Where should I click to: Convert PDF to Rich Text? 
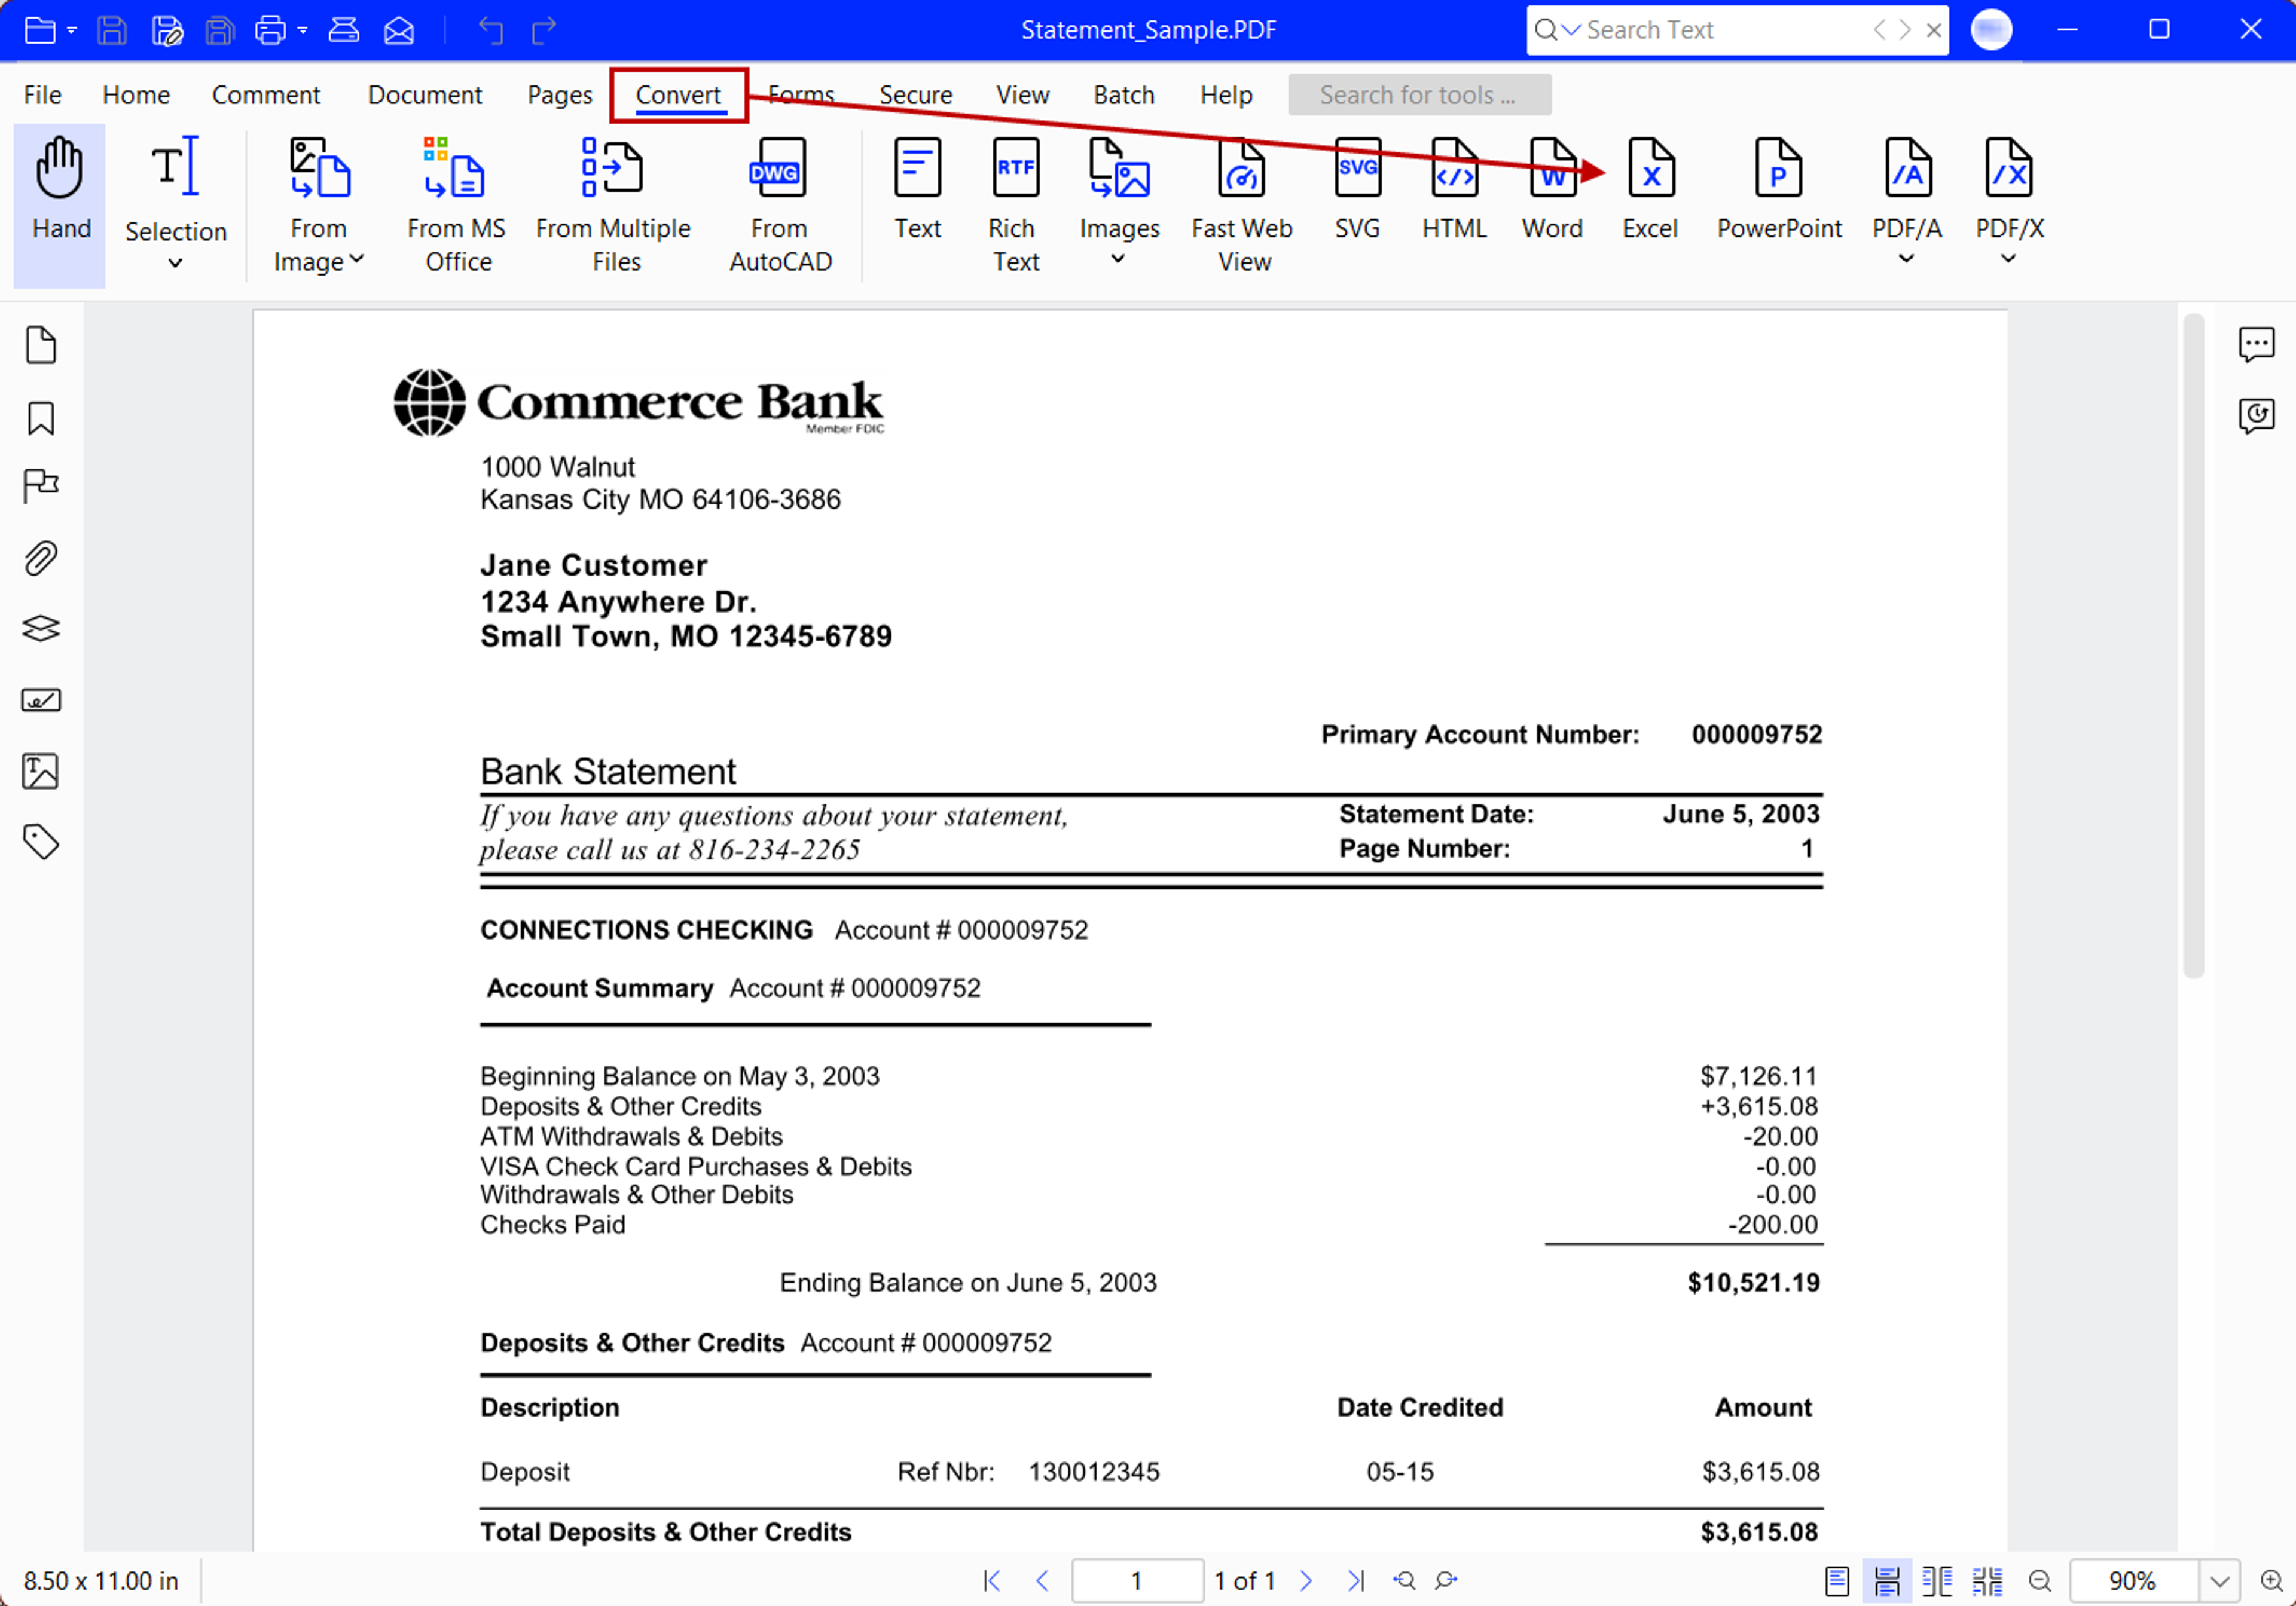click(x=1015, y=205)
